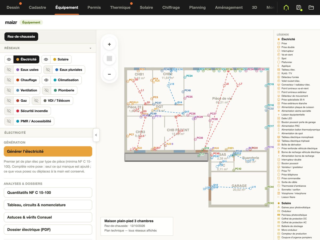Select light point L7 on the plan
The image size is (320, 240).
coord(238,85)
